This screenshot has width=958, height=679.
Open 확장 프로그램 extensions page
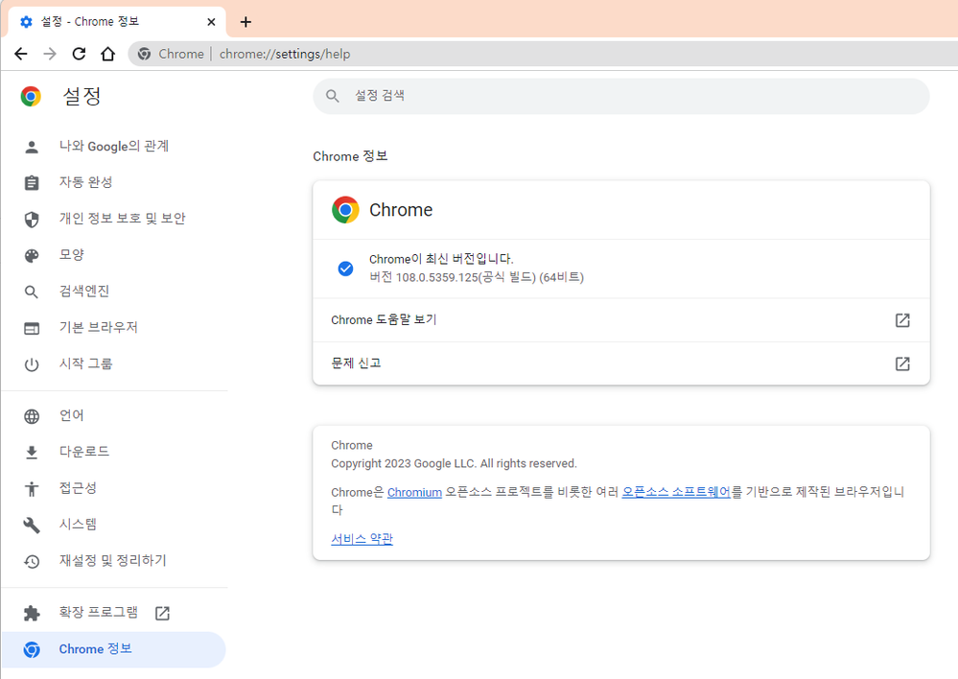(114, 613)
